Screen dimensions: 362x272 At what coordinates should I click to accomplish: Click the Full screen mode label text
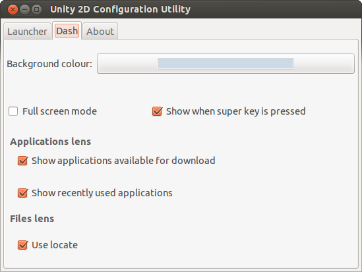coord(59,111)
